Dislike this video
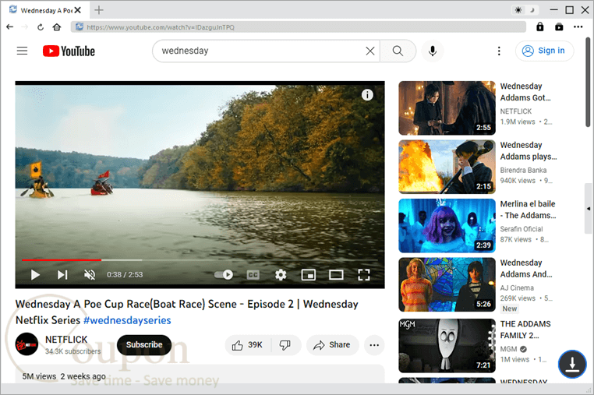 (285, 344)
